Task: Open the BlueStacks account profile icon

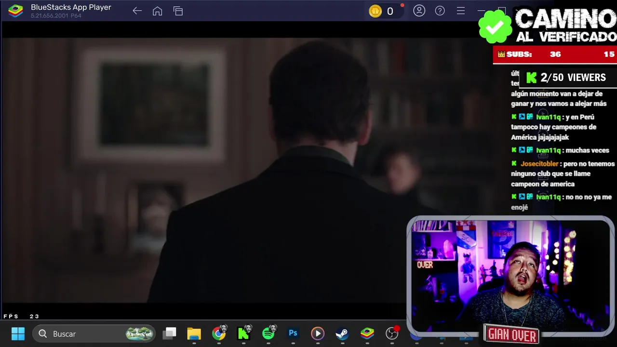Action: click(x=419, y=11)
